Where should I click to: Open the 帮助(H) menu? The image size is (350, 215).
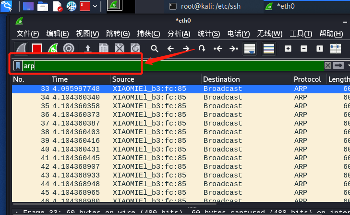point(331,34)
